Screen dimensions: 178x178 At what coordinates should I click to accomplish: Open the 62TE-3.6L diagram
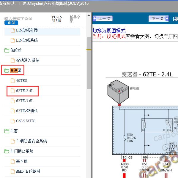25,101
